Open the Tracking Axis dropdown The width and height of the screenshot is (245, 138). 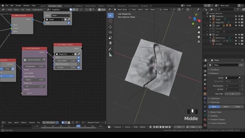233,86
